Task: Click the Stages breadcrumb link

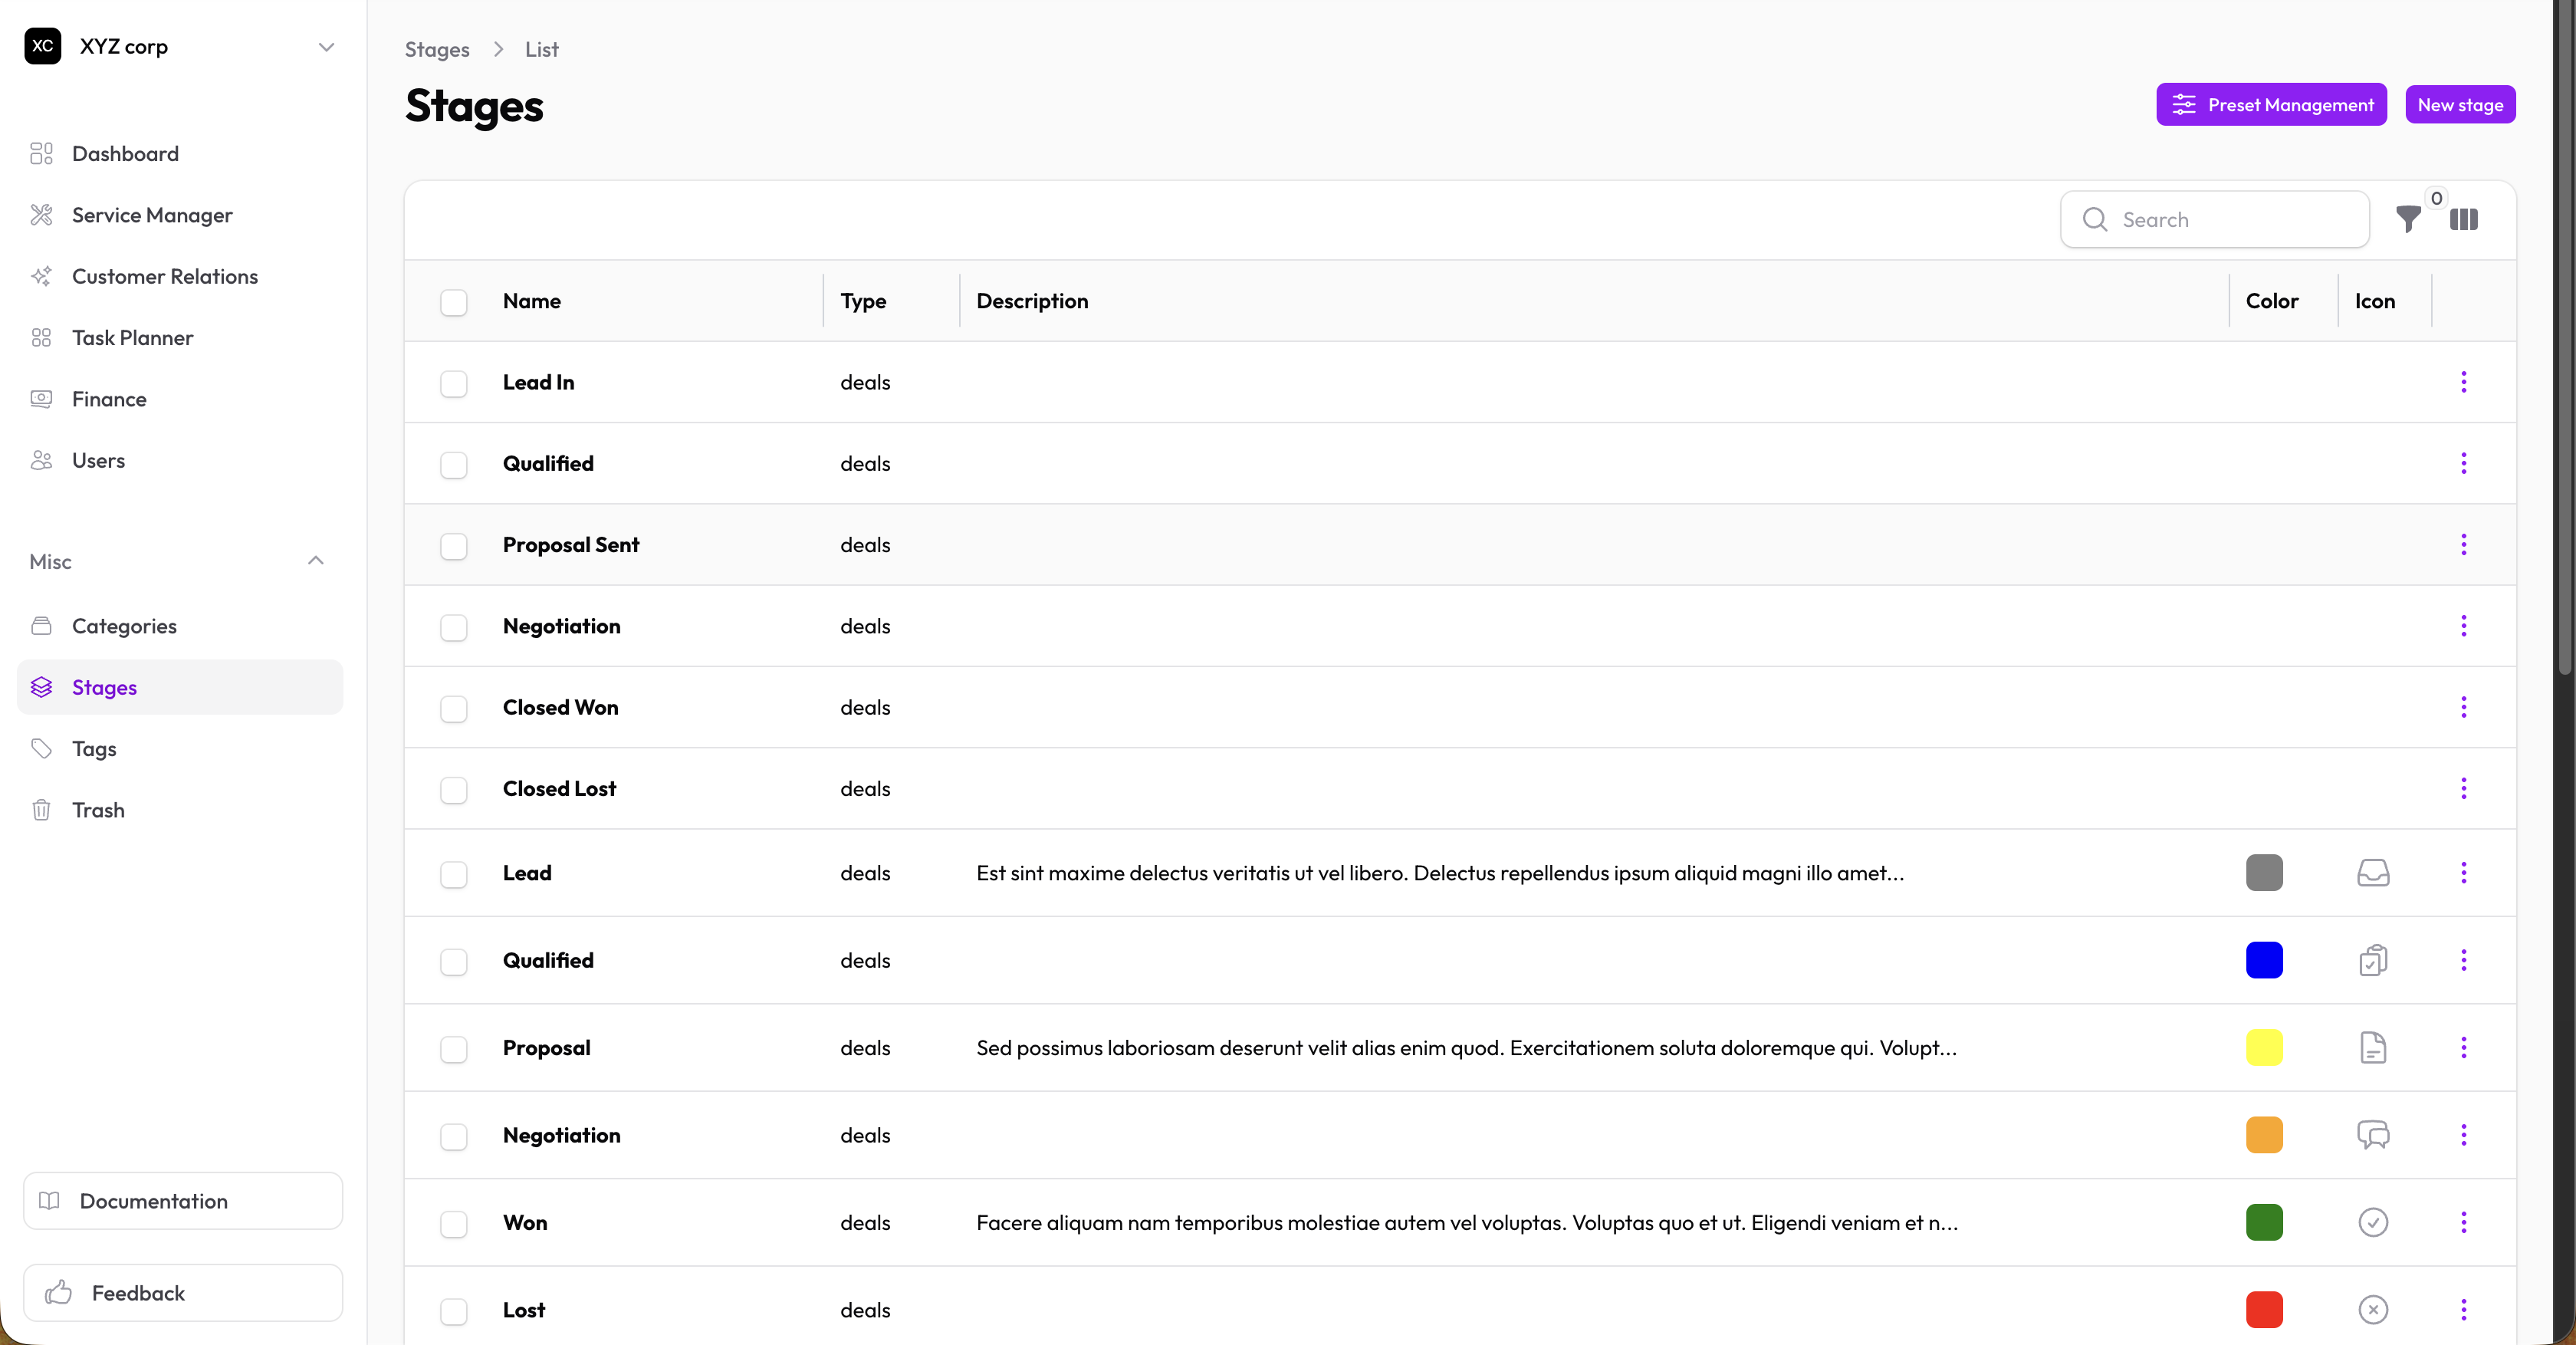Action: [437, 49]
